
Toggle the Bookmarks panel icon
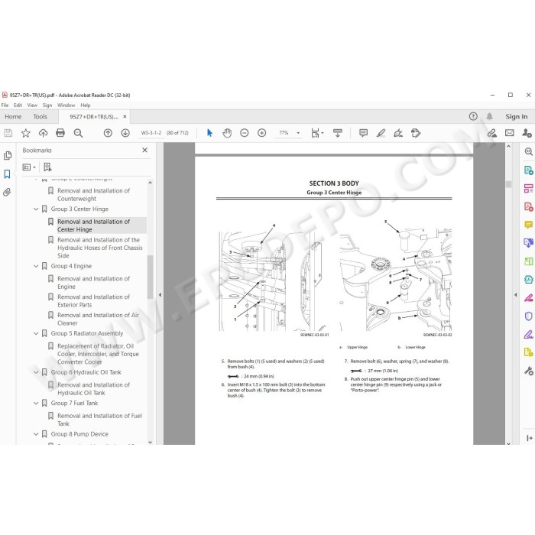7,174
